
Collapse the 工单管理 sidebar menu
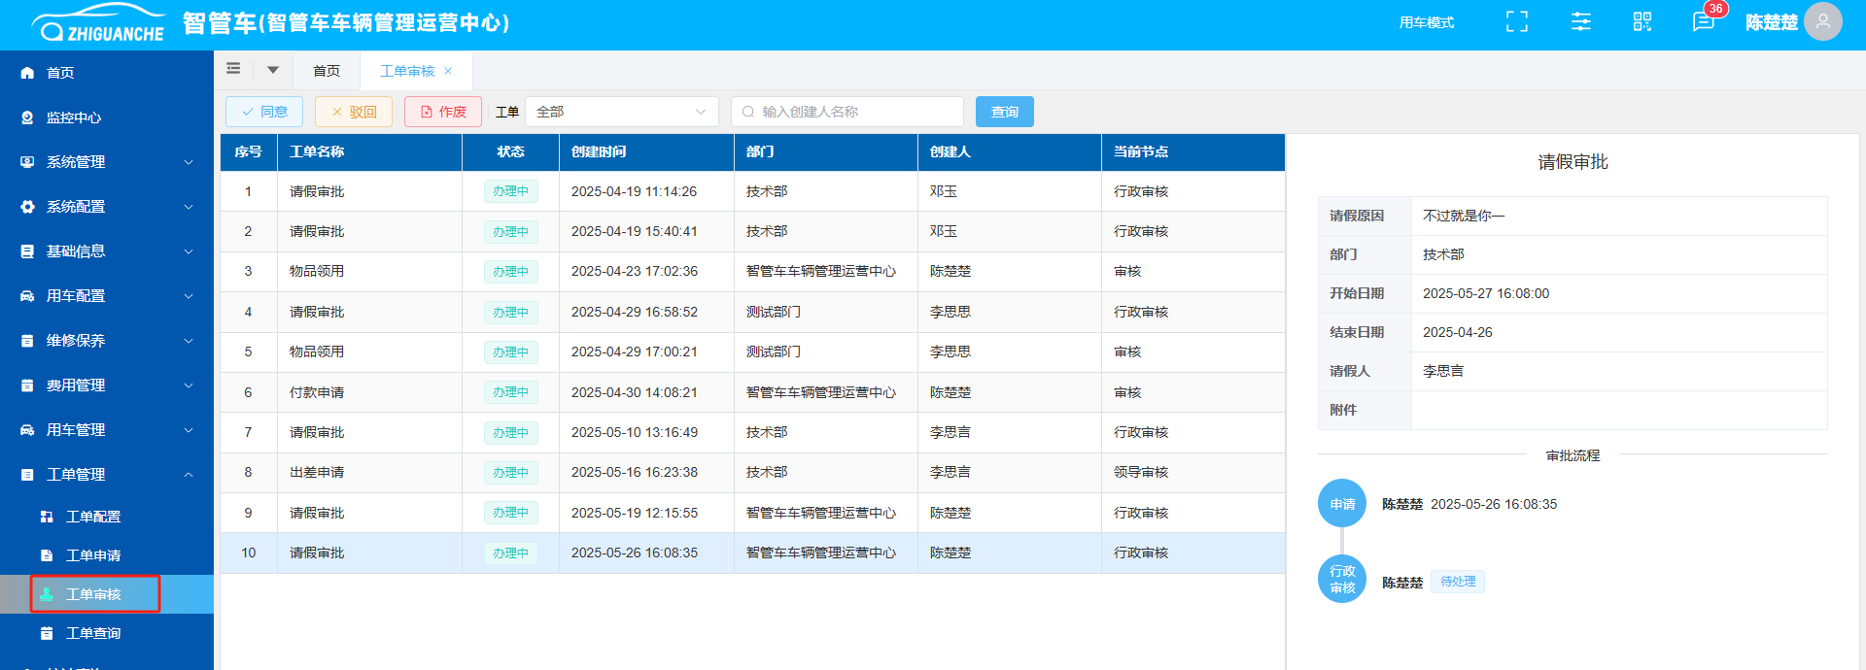point(107,475)
